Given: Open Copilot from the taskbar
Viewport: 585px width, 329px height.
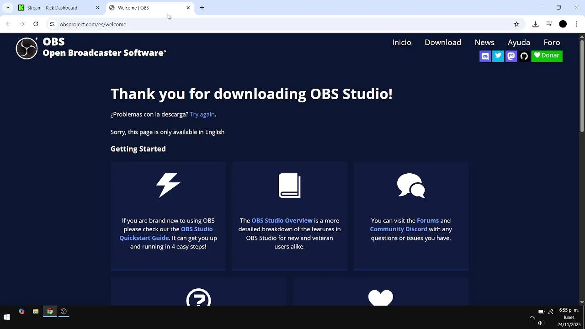Looking at the screenshot, I should pos(21,312).
